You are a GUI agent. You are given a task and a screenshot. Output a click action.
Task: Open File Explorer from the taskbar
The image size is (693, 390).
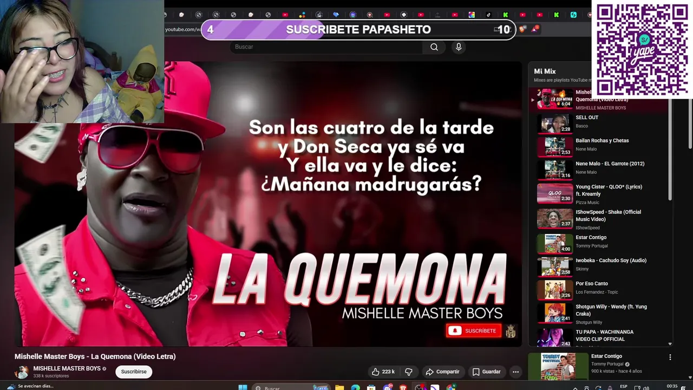[x=339, y=387]
